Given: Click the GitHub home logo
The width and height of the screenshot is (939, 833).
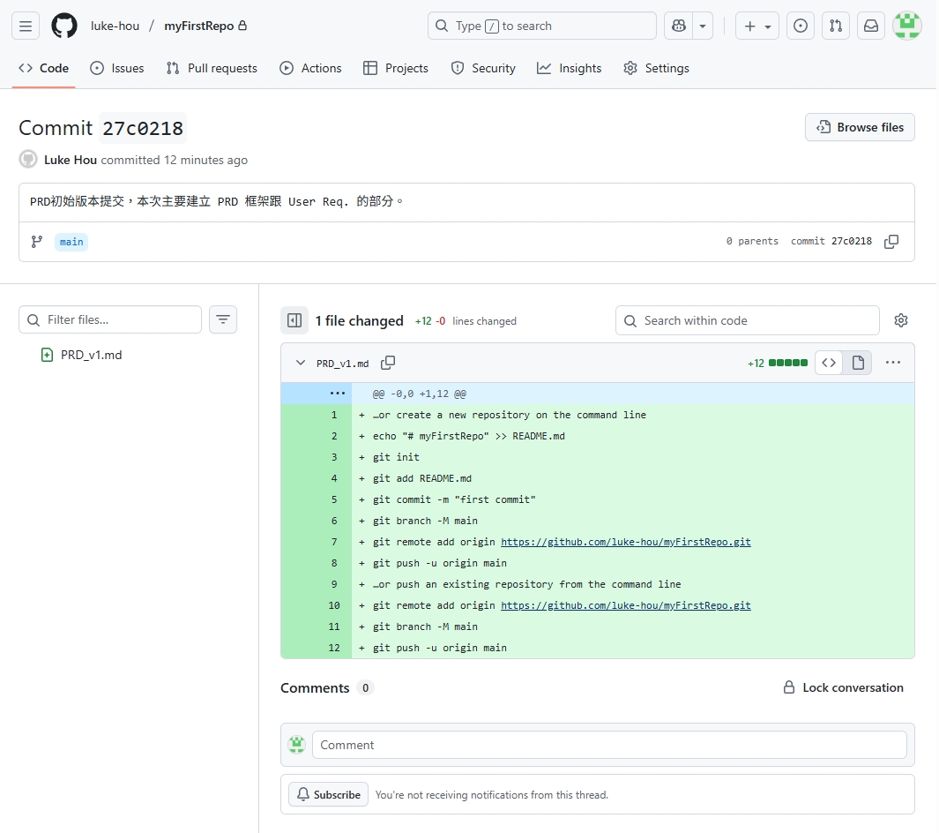Looking at the screenshot, I should (x=63, y=26).
